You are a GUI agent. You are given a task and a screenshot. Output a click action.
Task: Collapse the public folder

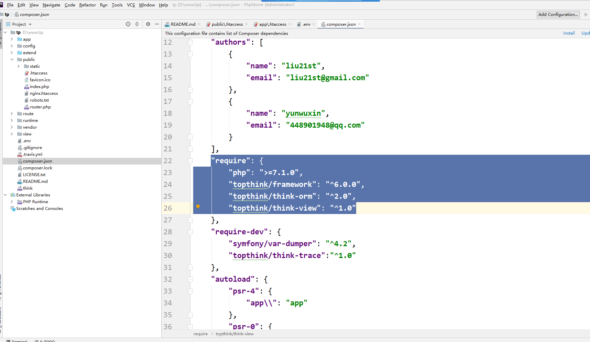12,60
